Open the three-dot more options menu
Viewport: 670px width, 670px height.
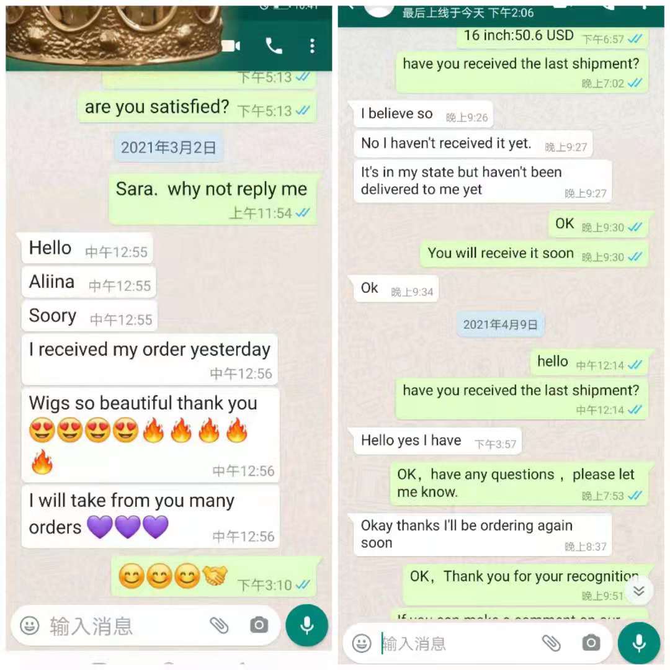312,46
